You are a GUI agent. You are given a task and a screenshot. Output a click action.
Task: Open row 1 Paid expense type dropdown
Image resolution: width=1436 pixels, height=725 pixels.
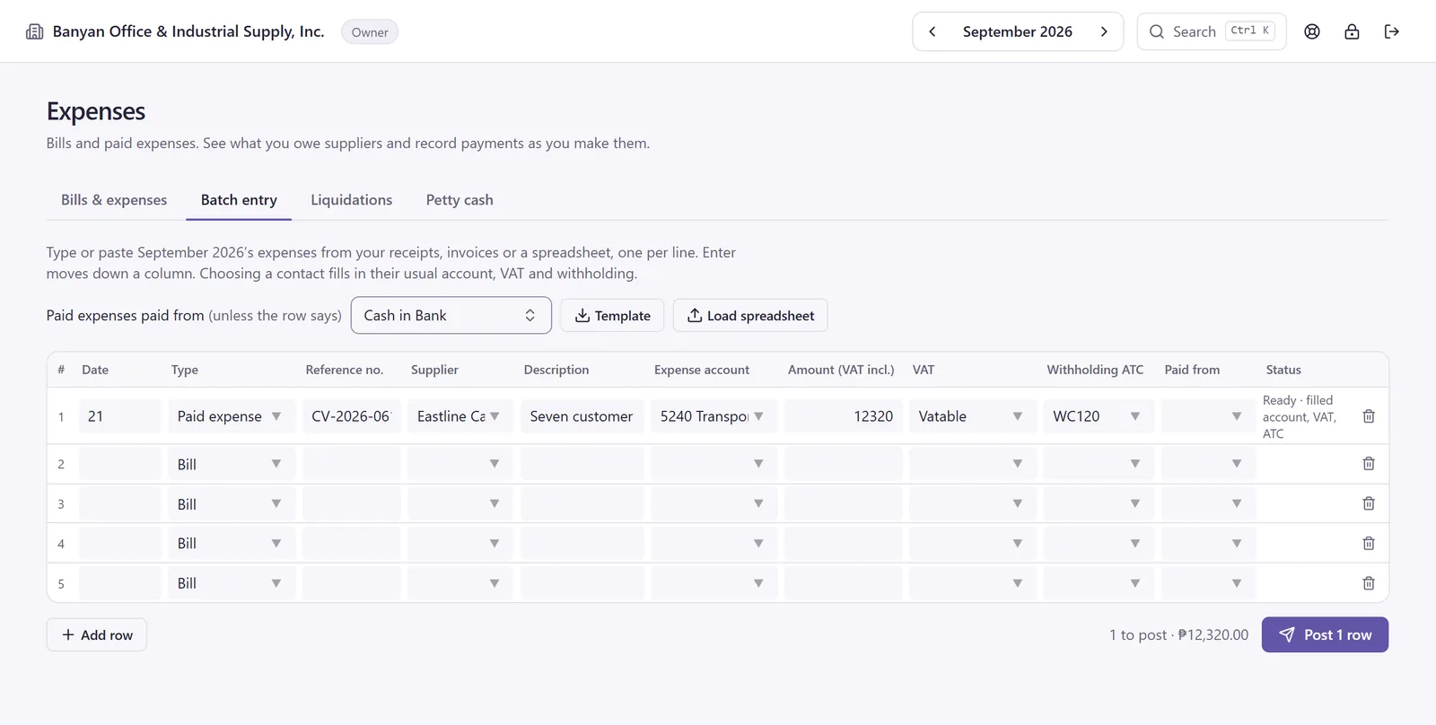[232, 416]
